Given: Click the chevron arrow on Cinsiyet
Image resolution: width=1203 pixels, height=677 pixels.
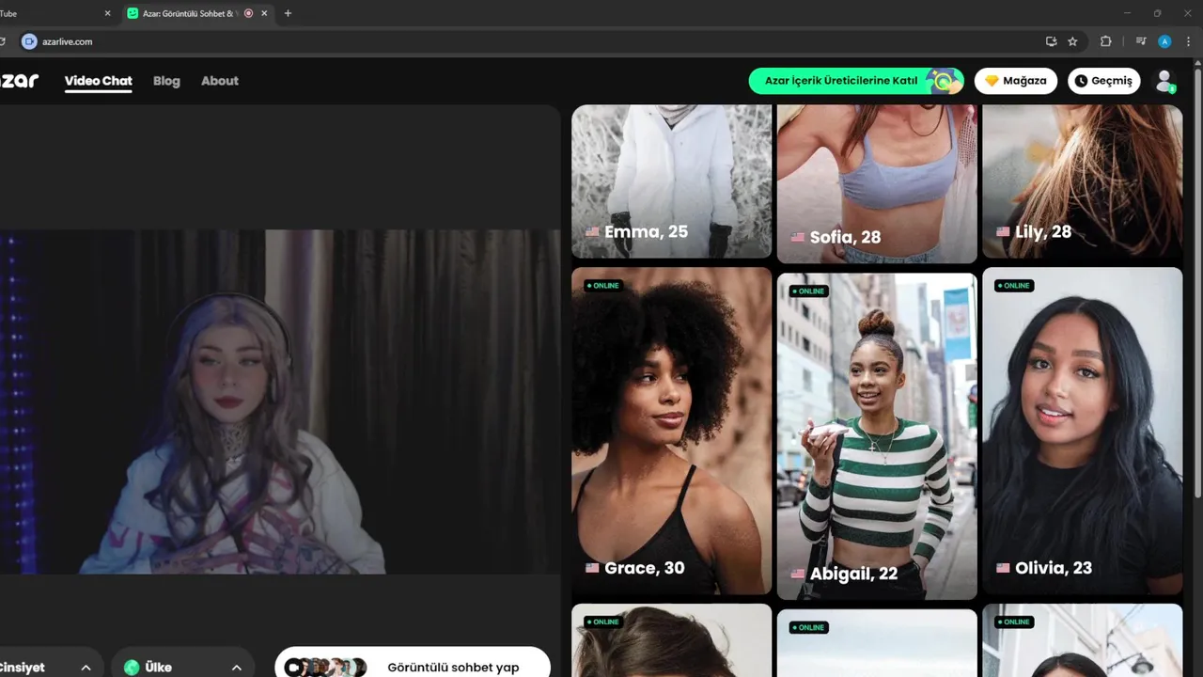Looking at the screenshot, I should click(x=86, y=668).
